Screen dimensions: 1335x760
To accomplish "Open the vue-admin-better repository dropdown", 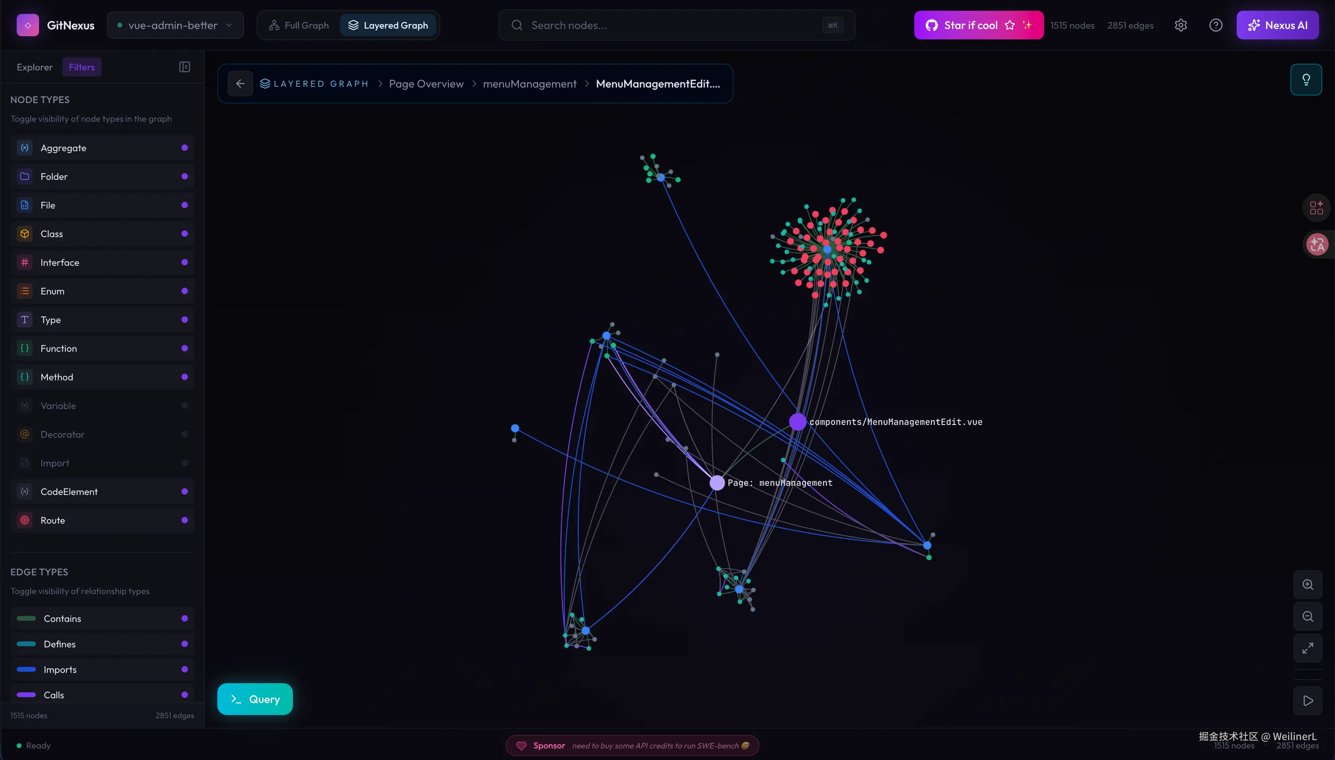I will pos(176,25).
